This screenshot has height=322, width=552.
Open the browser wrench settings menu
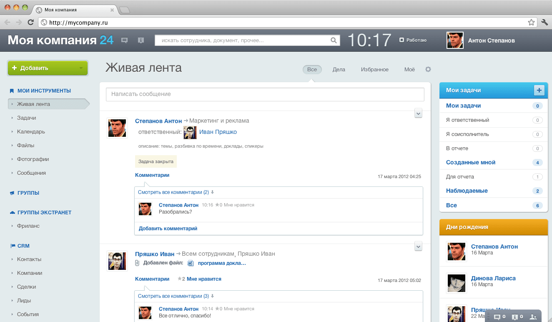544,23
